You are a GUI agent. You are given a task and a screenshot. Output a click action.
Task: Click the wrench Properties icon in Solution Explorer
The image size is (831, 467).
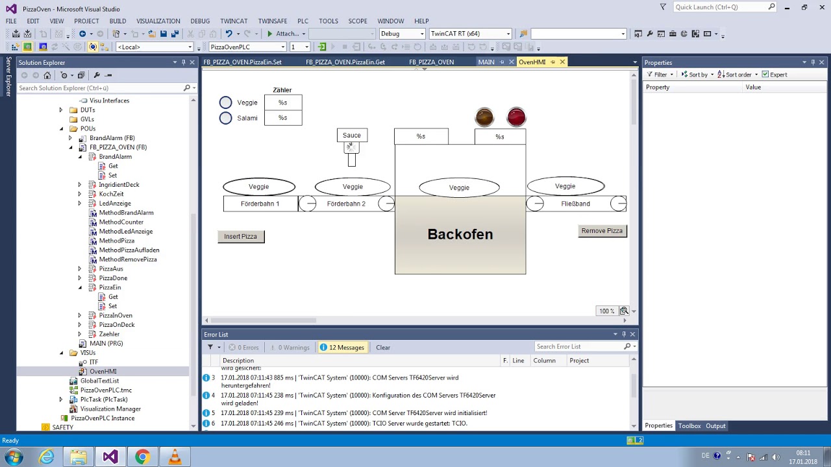(x=97, y=75)
